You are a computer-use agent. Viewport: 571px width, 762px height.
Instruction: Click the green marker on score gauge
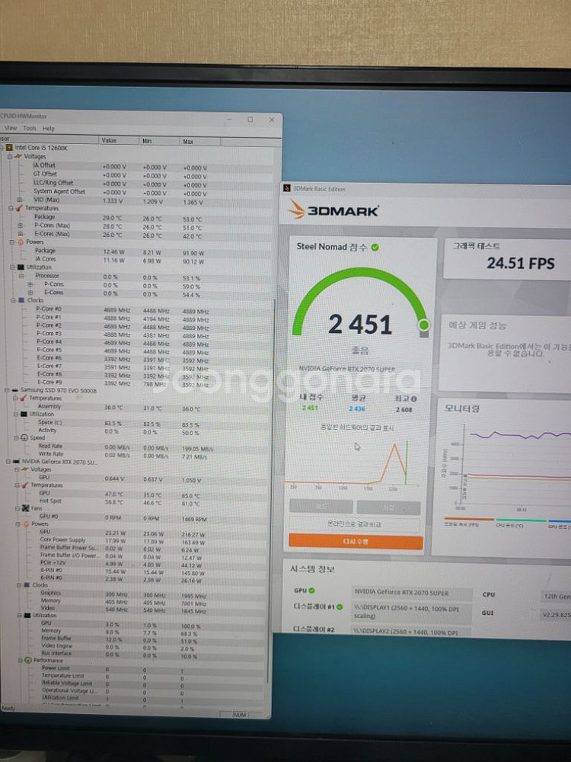[424, 325]
